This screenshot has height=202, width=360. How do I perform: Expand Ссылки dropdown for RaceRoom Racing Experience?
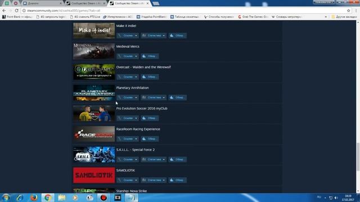pyautogui.click(x=128, y=139)
